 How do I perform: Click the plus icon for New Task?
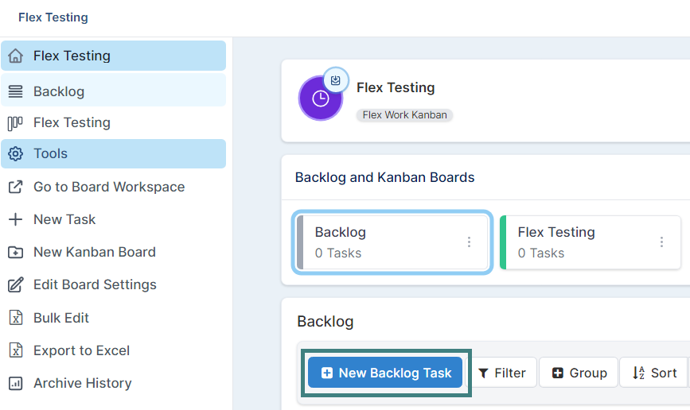point(15,219)
